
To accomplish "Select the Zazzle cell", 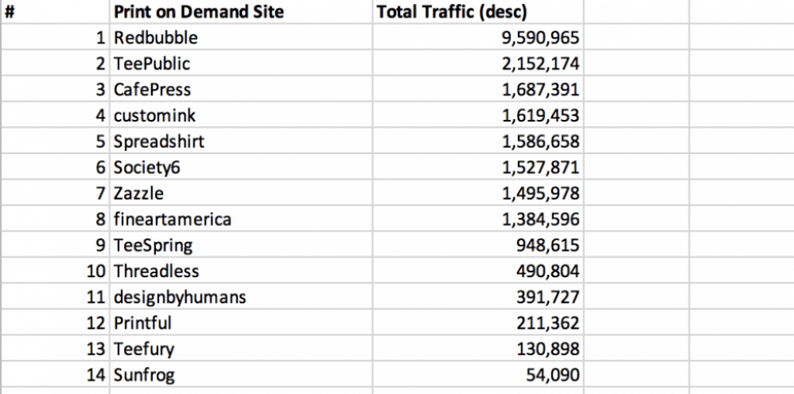I will [x=241, y=194].
